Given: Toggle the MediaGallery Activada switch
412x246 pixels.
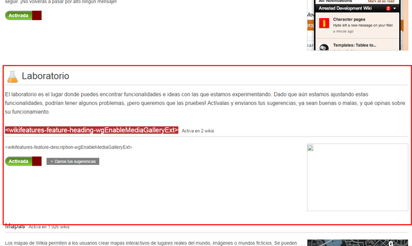Looking at the screenshot, I should coord(23,162).
